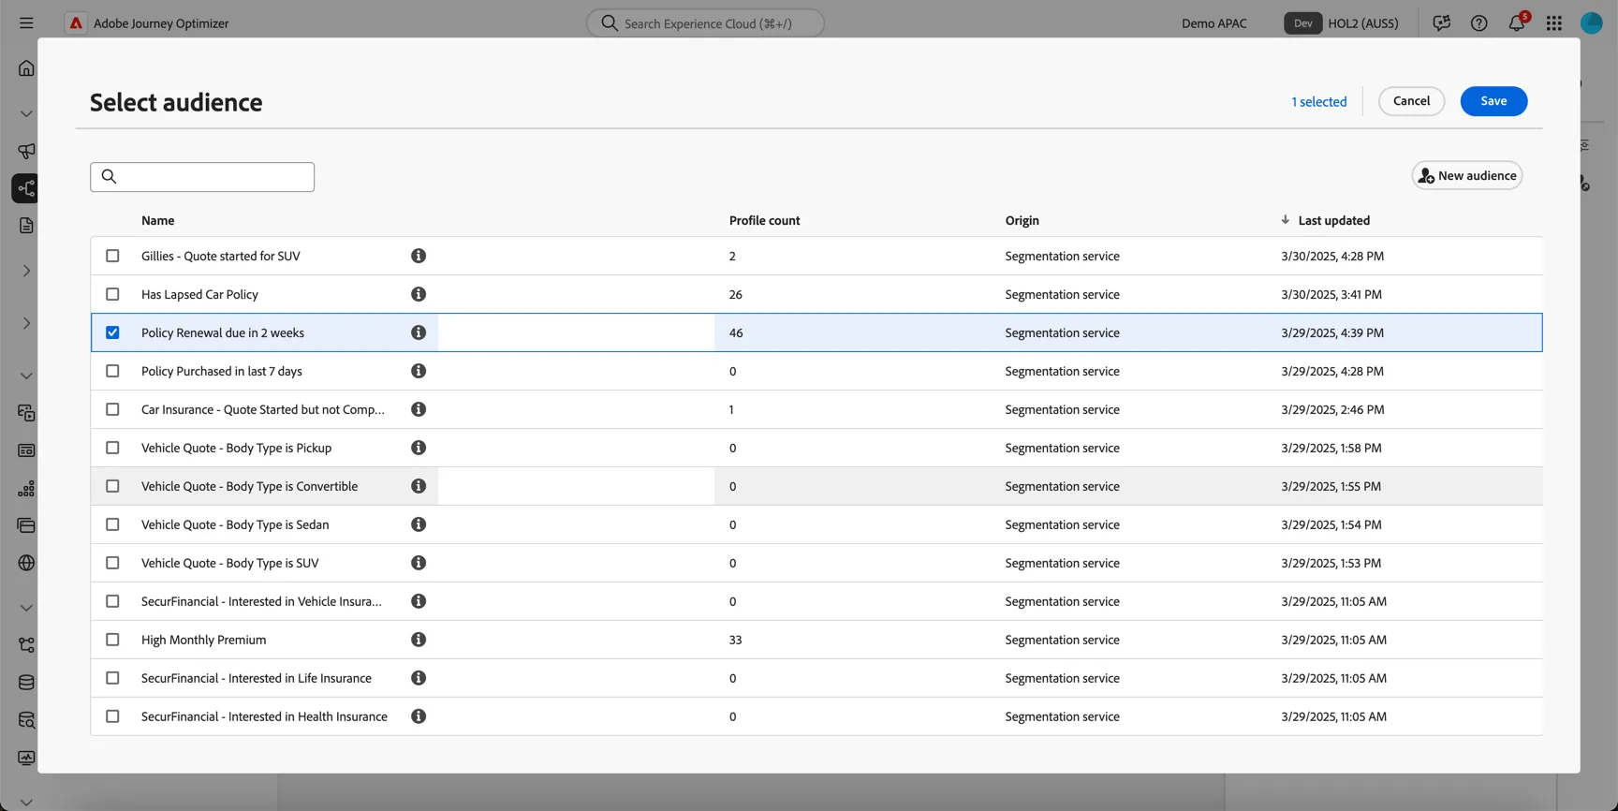
Task: Open the database cylinder icon in sidebar
Action: (x=26, y=683)
